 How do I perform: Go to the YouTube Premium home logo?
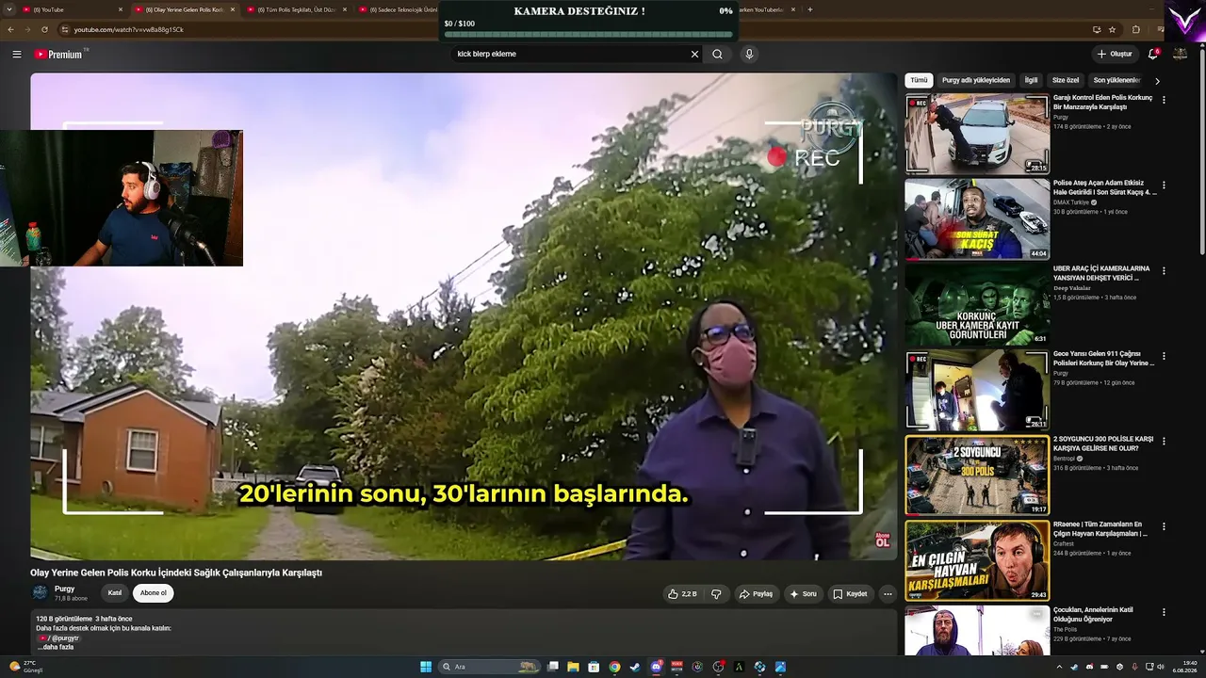[x=60, y=54]
